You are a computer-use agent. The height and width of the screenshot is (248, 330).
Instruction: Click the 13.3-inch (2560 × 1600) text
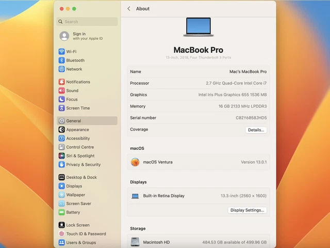243,196
